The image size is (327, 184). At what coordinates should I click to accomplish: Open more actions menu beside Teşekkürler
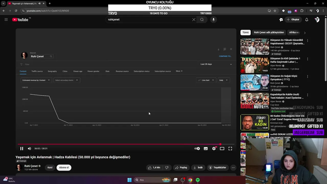pyautogui.click(x=233, y=168)
